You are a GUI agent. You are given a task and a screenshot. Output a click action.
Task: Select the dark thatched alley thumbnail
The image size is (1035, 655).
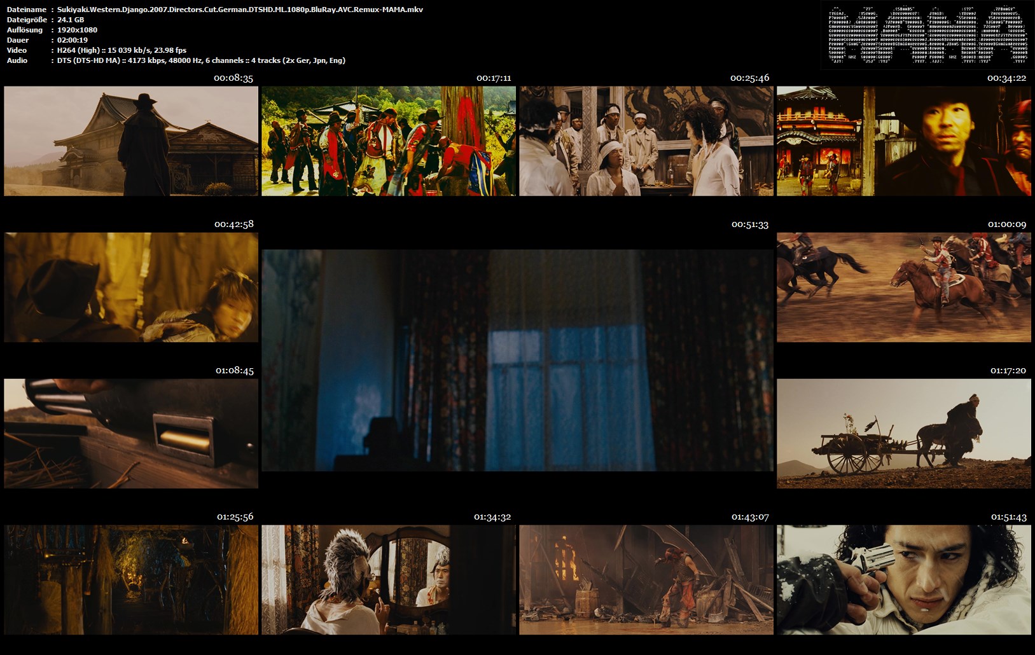(131, 580)
